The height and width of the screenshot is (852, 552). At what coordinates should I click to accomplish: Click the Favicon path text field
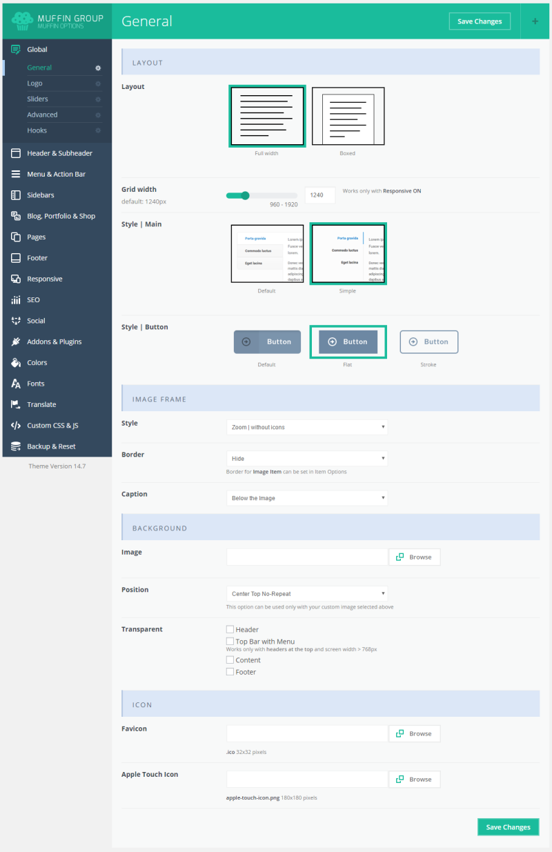click(x=307, y=734)
